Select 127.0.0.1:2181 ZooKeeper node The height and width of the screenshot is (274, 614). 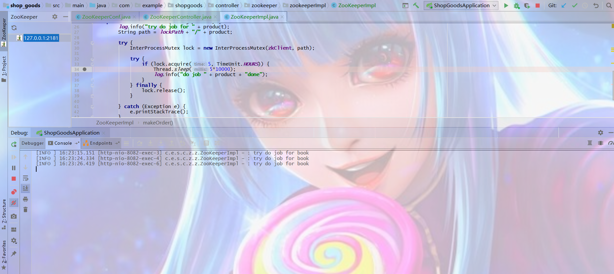[41, 38]
